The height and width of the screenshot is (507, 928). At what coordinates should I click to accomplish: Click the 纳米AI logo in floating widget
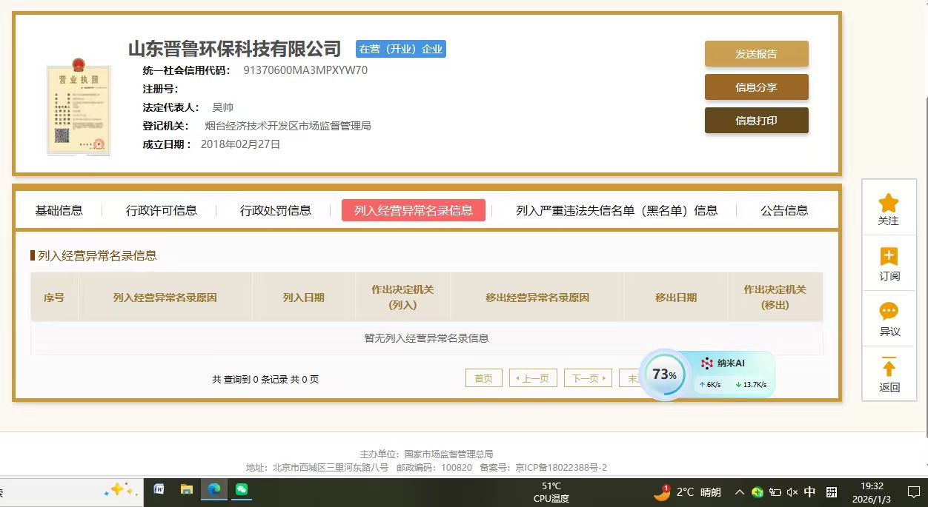click(x=707, y=363)
